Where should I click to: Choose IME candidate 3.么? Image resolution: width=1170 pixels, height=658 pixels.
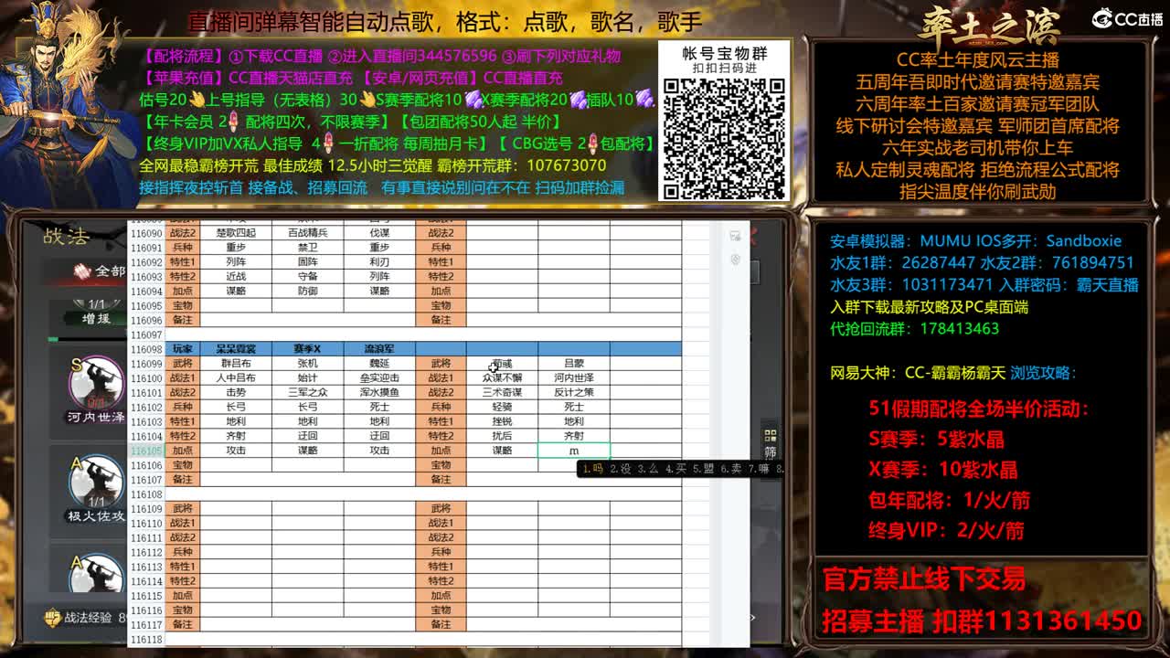(648, 469)
